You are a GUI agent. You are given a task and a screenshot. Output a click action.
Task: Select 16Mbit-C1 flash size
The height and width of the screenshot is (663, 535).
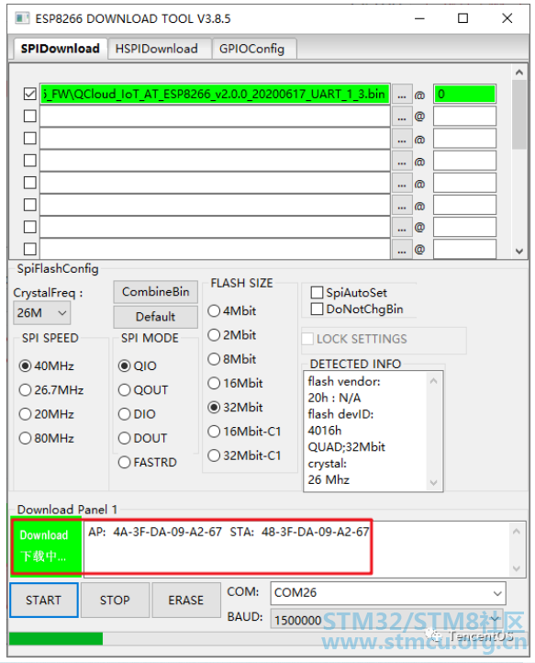point(244,432)
